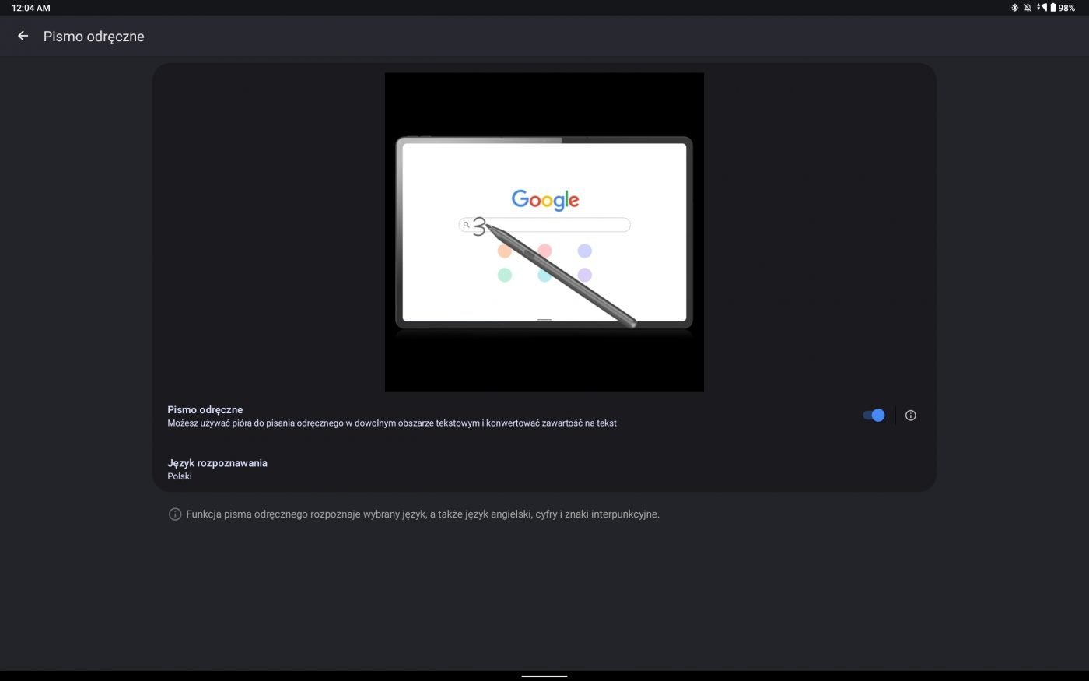Click the 'Możesz używać pióra' description text

pos(392,423)
